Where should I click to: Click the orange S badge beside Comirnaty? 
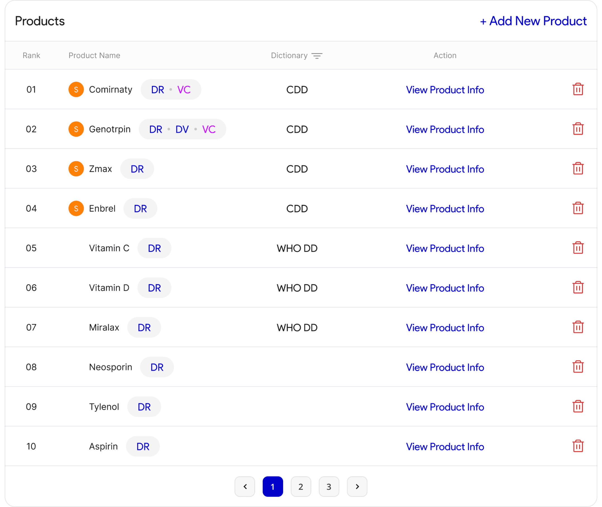pyautogui.click(x=76, y=89)
